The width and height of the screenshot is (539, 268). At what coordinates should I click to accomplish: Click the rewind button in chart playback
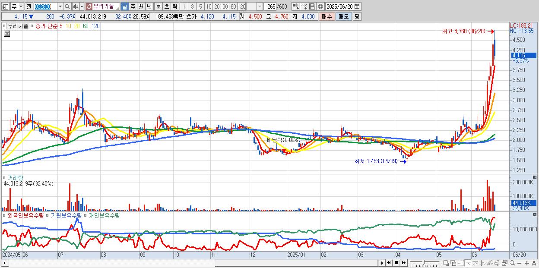389,263
